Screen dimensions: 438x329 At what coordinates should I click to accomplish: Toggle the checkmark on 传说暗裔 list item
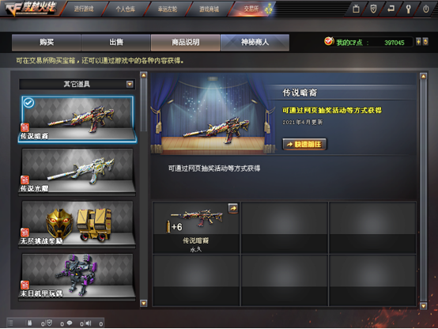pos(28,103)
